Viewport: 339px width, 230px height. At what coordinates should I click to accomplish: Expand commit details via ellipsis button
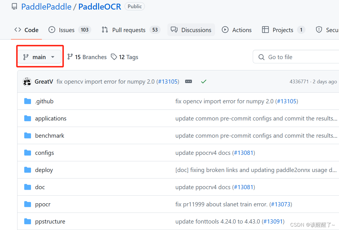(189, 81)
